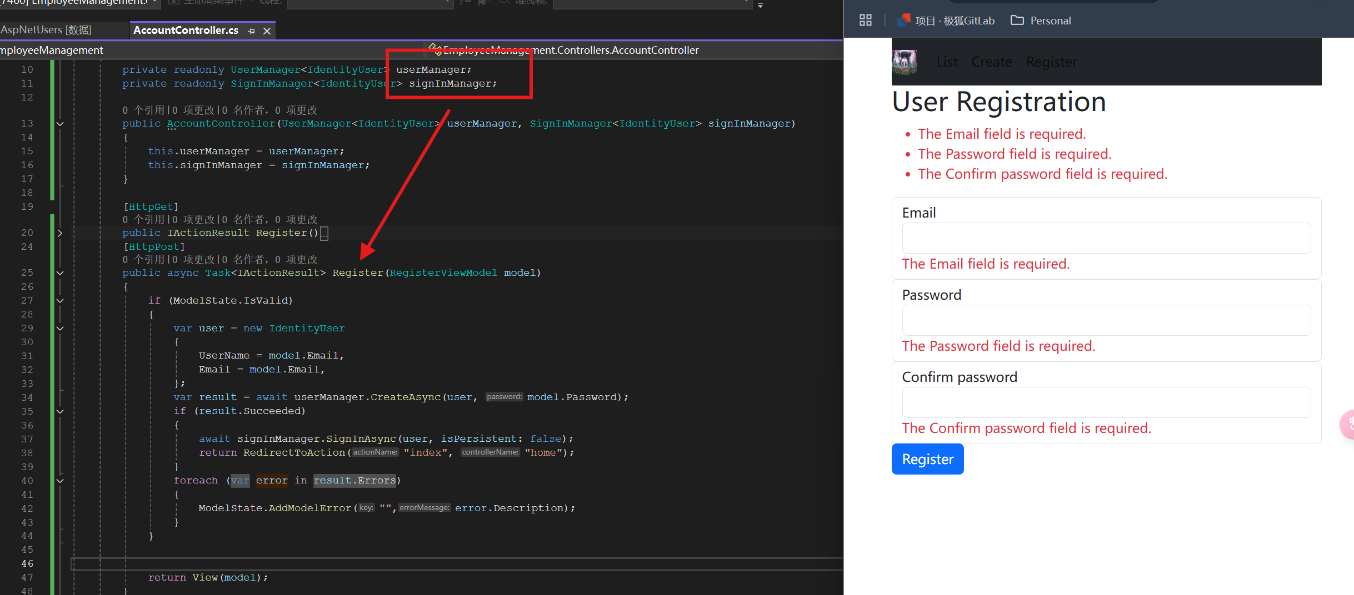Close the AccountController.cs tab

pos(267,31)
